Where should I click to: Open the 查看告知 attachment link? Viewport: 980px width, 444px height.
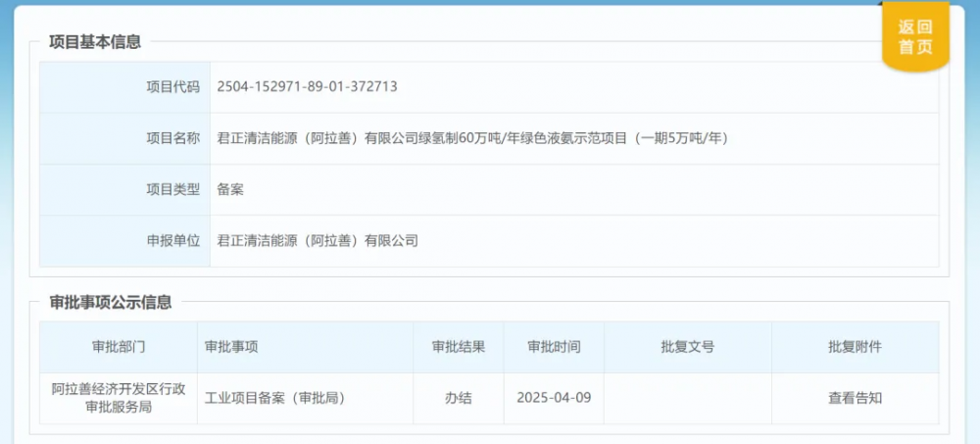855,398
